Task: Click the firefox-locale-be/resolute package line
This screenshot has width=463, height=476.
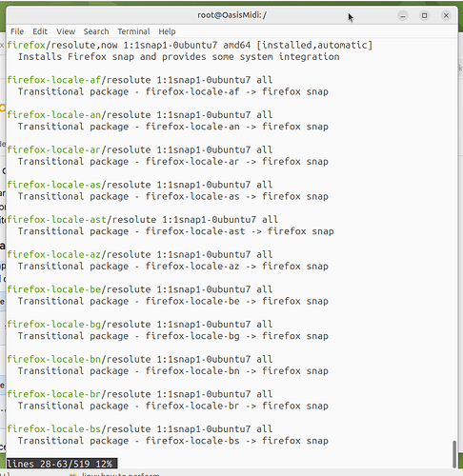Action: click(x=140, y=289)
